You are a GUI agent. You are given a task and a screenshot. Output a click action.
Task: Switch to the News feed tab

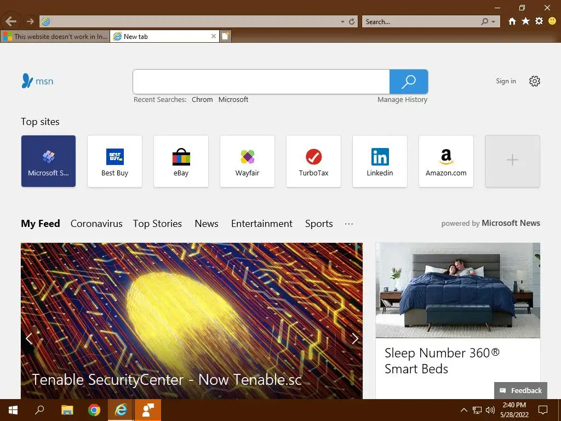click(207, 224)
